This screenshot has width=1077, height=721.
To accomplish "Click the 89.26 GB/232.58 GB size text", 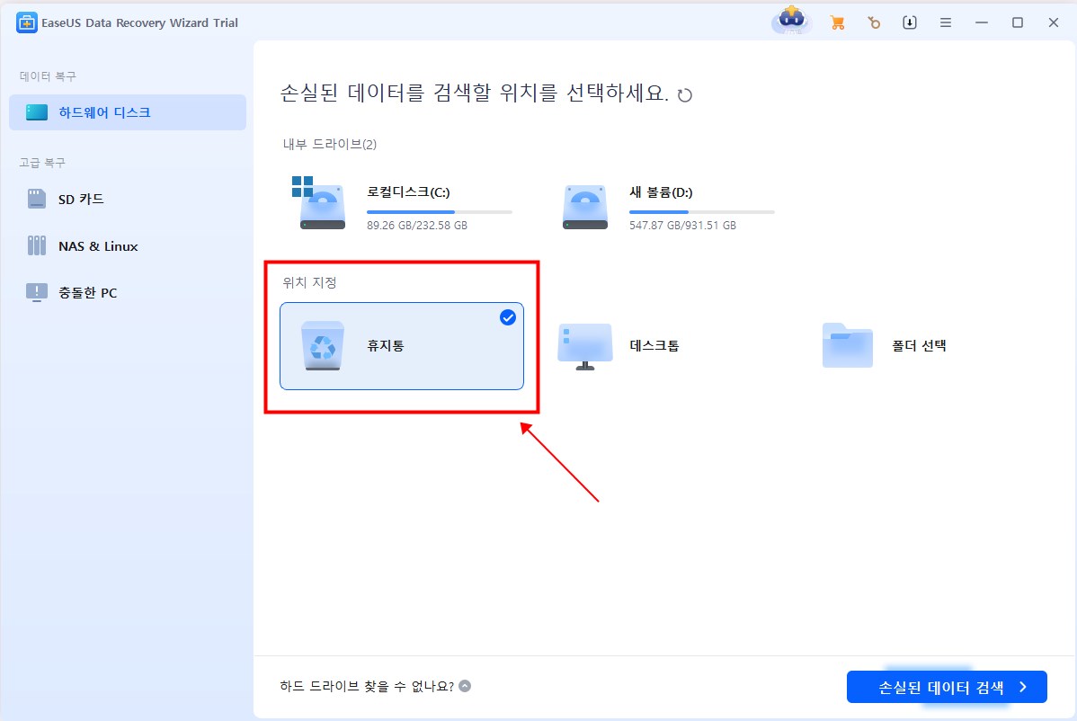I will [417, 226].
